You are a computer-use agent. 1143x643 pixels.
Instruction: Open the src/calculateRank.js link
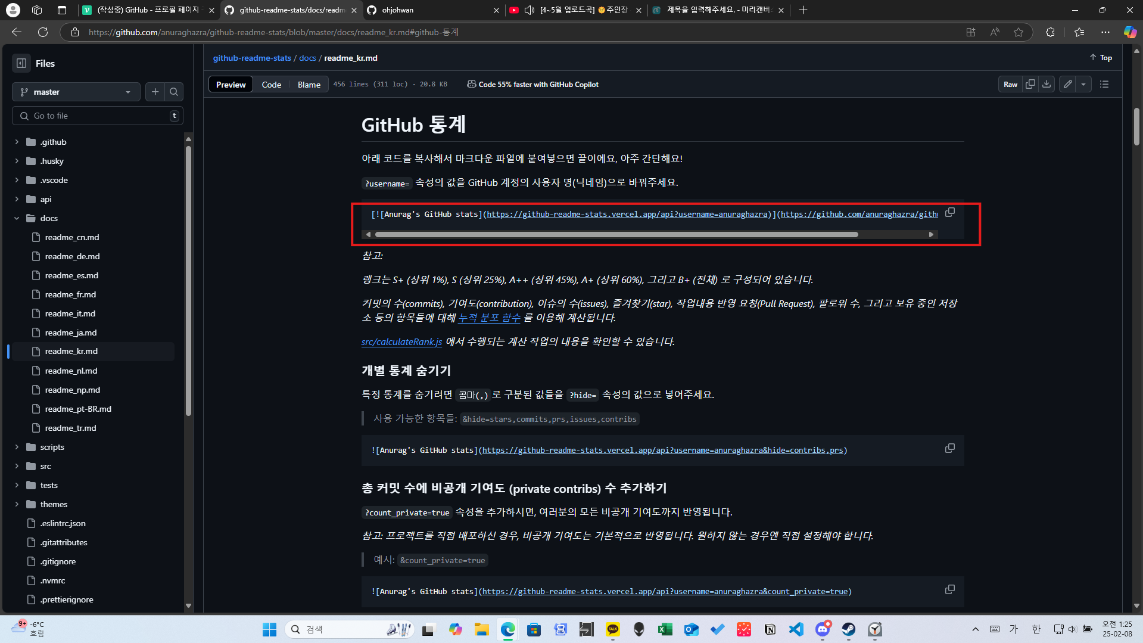[x=401, y=341]
